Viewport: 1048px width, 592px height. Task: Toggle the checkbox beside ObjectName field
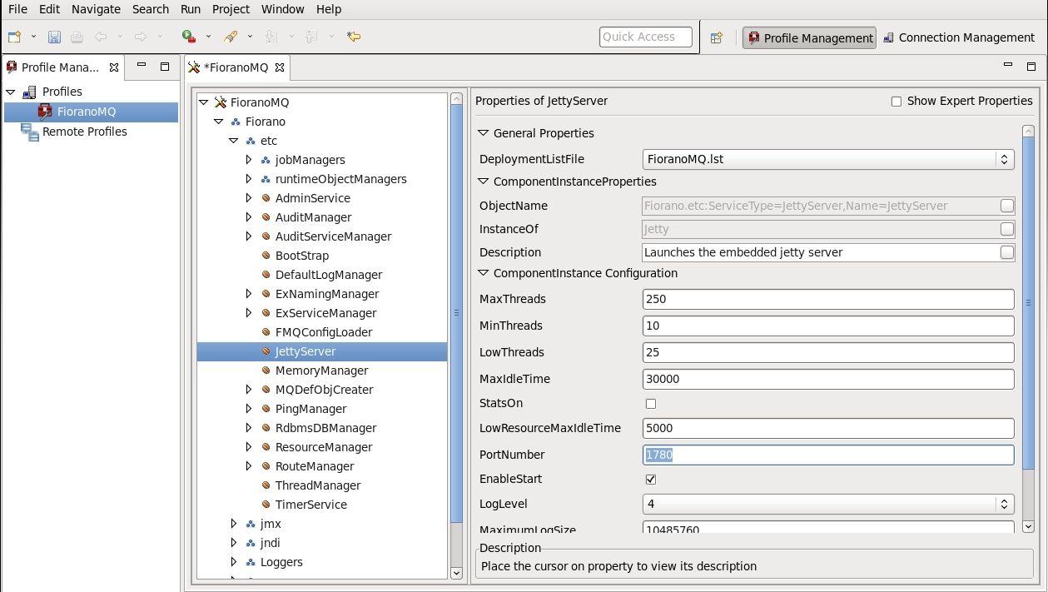click(1007, 206)
